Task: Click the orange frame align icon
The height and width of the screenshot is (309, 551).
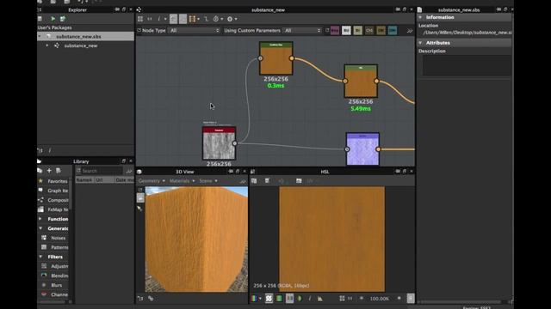Action: [192, 19]
